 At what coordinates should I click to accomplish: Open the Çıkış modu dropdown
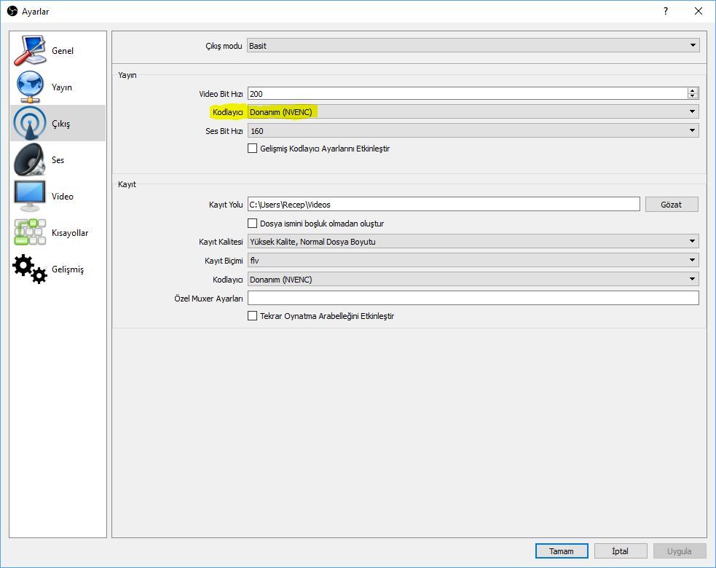473,46
